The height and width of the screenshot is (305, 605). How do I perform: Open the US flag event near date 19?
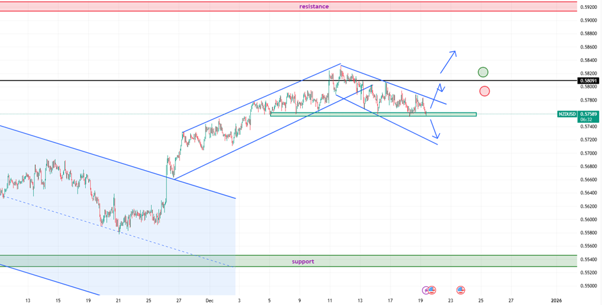432,290
